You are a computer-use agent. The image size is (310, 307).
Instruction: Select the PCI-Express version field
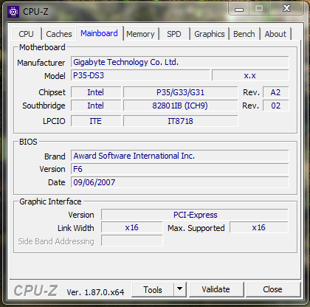195,215
